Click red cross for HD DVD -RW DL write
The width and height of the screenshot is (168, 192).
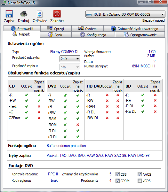(118, 118)
